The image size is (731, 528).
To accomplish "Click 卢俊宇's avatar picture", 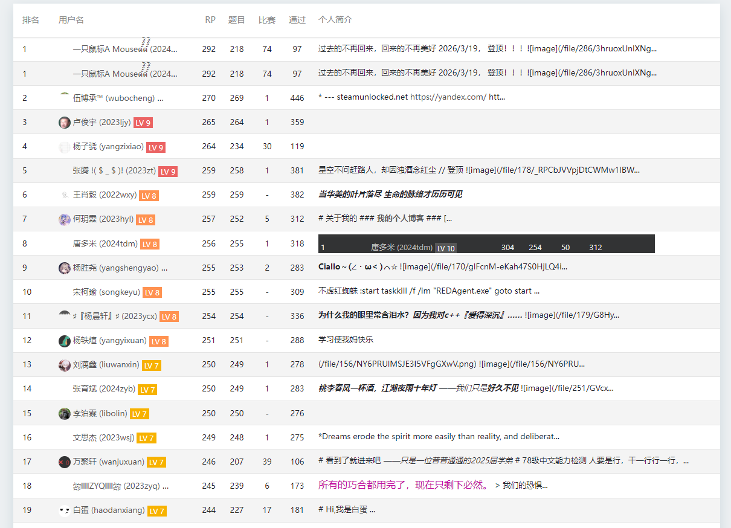I will 64,123.
